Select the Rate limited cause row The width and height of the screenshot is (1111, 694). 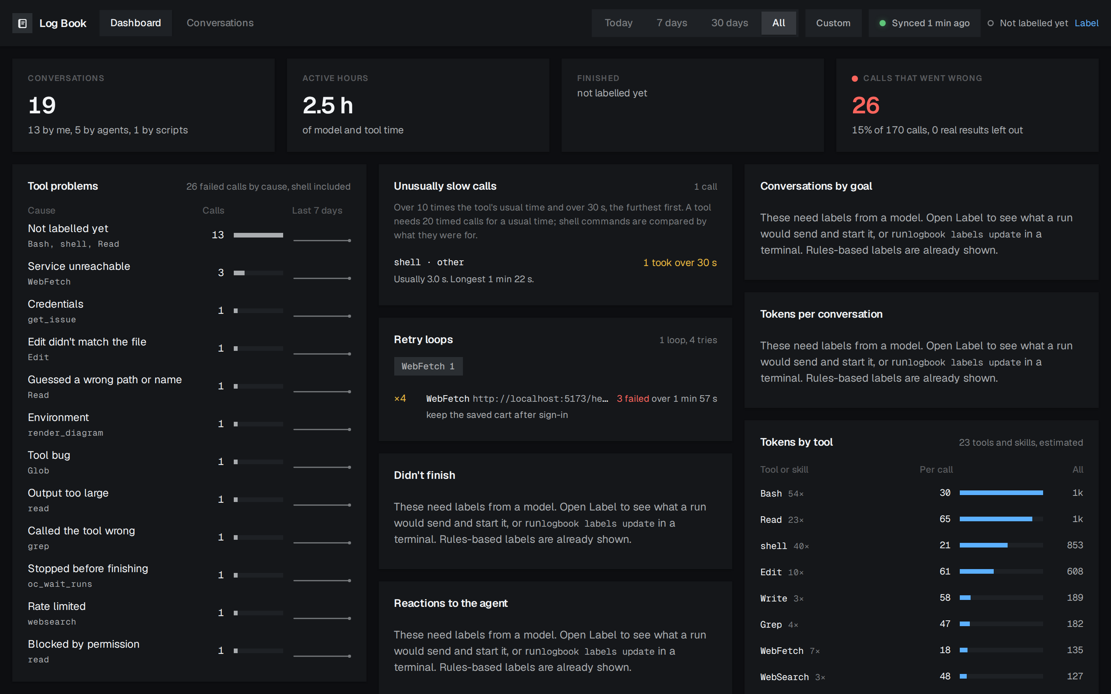(189, 613)
